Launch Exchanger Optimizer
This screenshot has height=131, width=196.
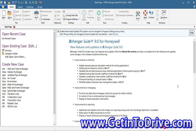(124, 15)
